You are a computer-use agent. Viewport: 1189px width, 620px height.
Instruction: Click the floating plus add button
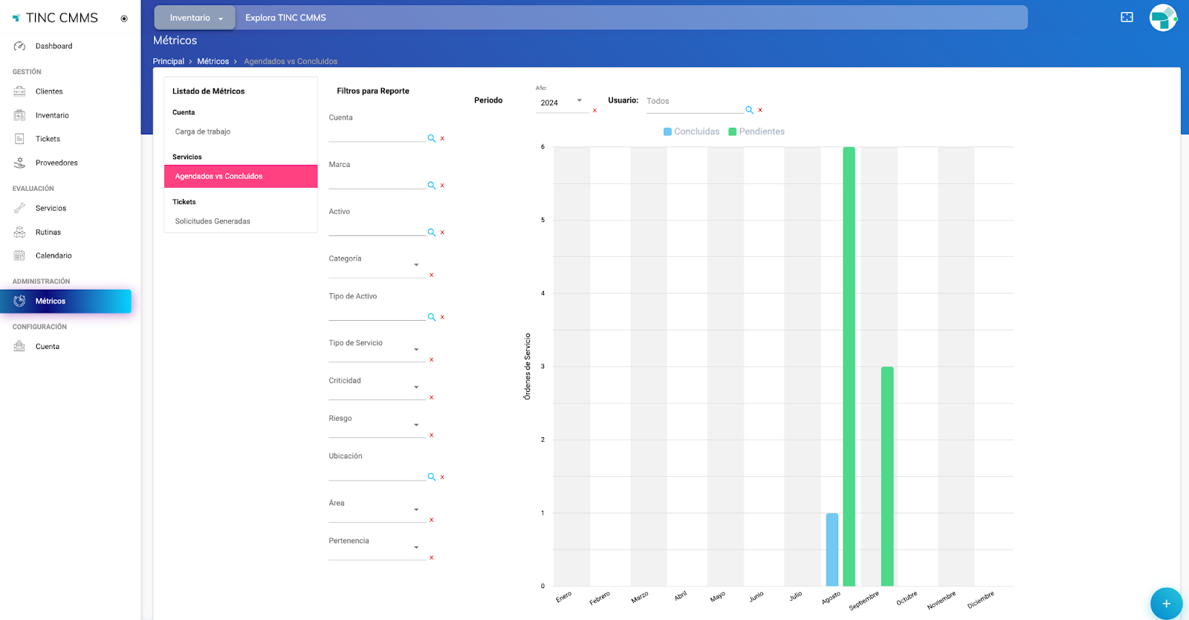[1166, 603]
